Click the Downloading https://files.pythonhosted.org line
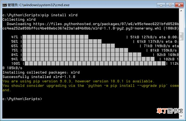This screenshot has width=186, height=121. [x=93, y=24]
